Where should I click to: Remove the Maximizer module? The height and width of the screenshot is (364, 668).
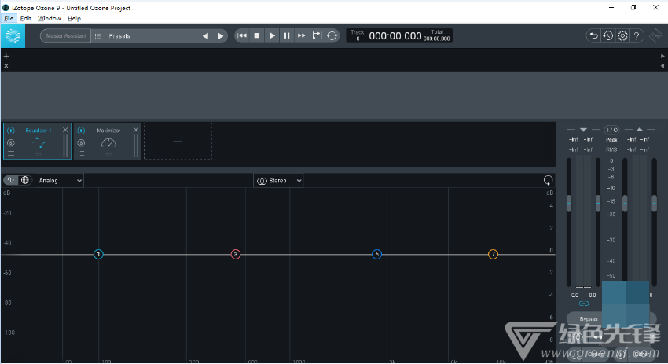coord(135,130)
